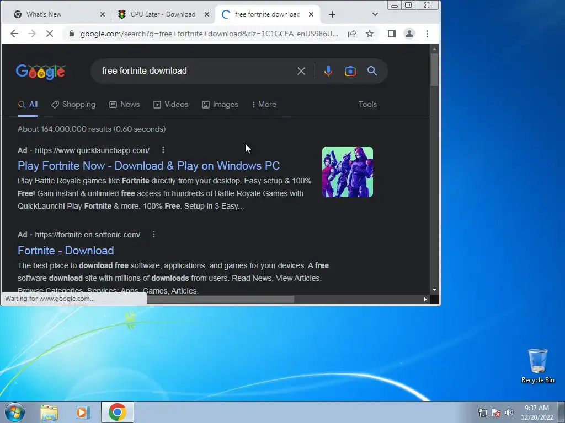Viewport: 565px width, 423px height.
Task: Close the free fortnite download tab
Action: [x=311, y=14]
